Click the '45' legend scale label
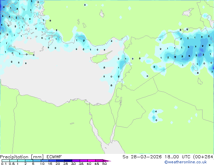This screenshot has width=214, height=165. pyautogui.click(x=97, y=164)
